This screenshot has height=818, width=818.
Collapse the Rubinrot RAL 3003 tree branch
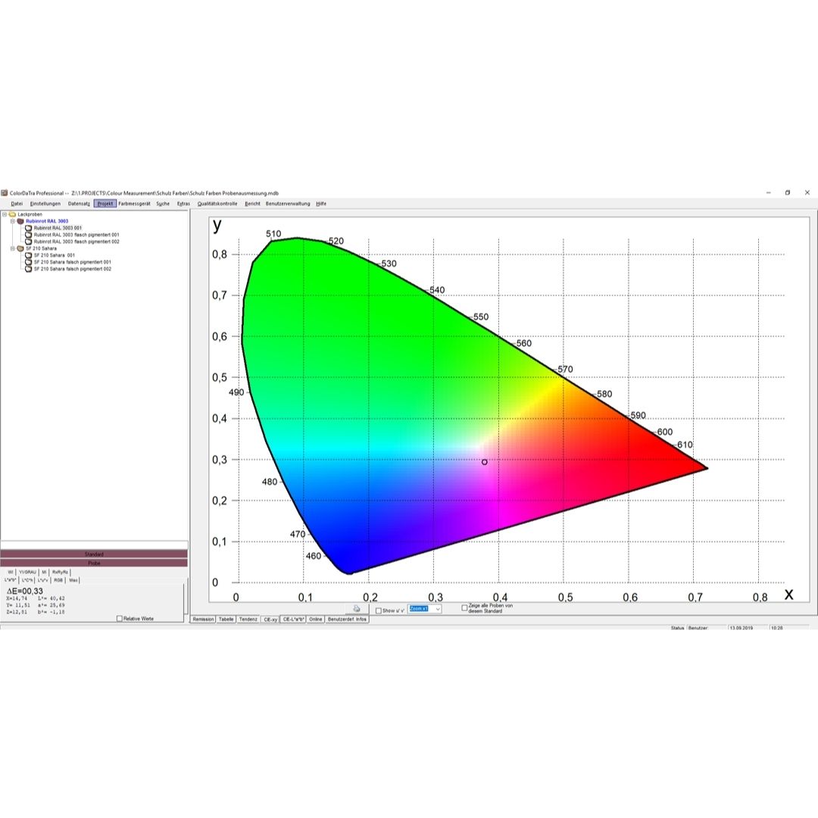12,220
